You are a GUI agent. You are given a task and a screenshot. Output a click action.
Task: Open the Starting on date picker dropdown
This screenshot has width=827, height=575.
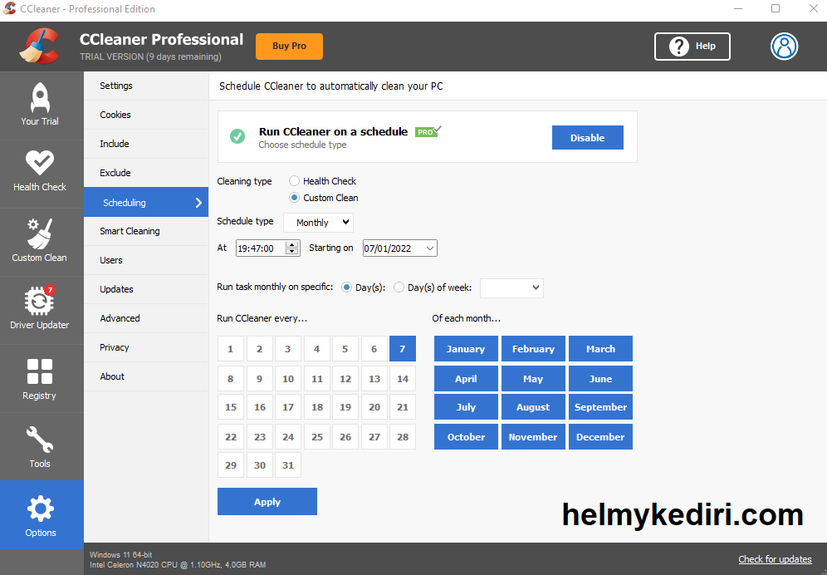click(x=430, y=248)
